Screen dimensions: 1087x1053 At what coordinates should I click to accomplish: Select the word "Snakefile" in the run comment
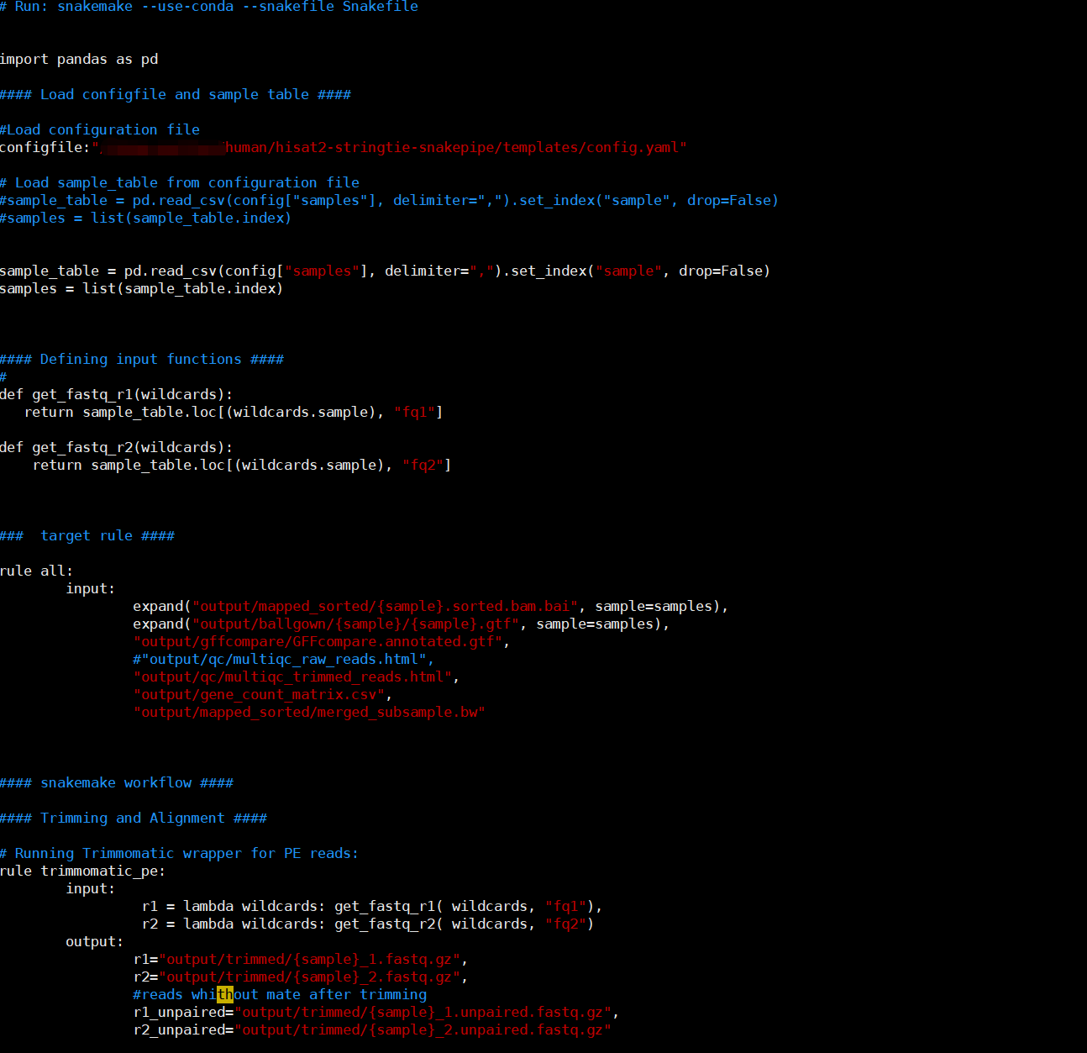[x=379, y=7]
